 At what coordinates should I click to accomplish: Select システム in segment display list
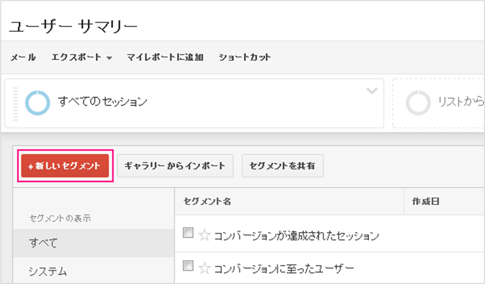pos(93,271)
